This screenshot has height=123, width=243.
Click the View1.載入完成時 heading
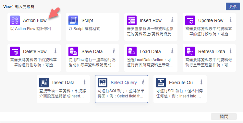coord(19,7)
